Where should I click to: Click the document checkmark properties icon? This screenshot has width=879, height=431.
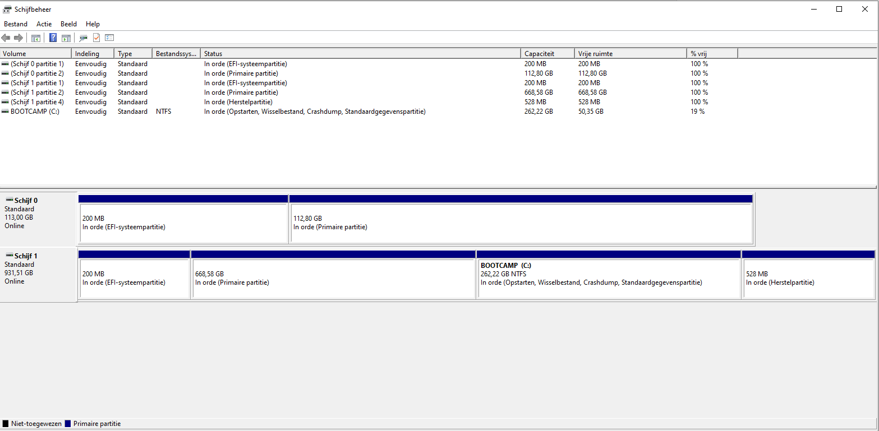96,38
